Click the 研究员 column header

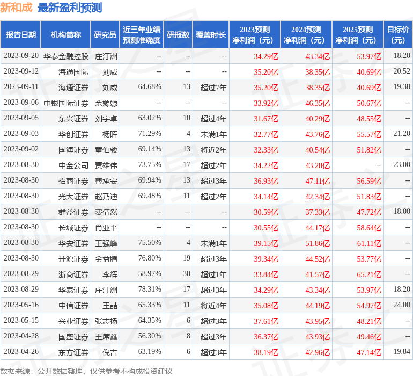(105, 34)
